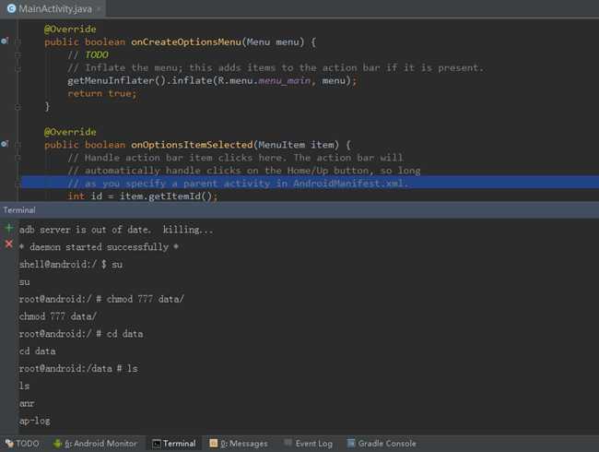The width and height of the screenshot is (599, 452).
Task: Click the Terminal panel title
Action: [x=19, y=210]
